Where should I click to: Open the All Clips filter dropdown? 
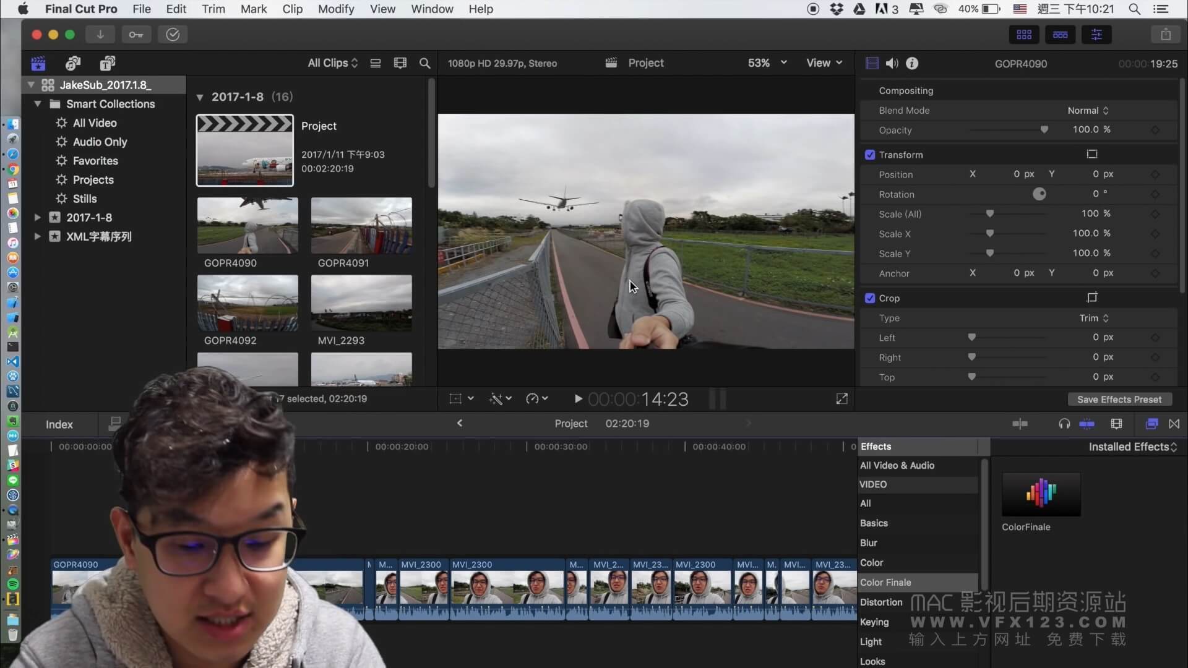click(333, 63)
